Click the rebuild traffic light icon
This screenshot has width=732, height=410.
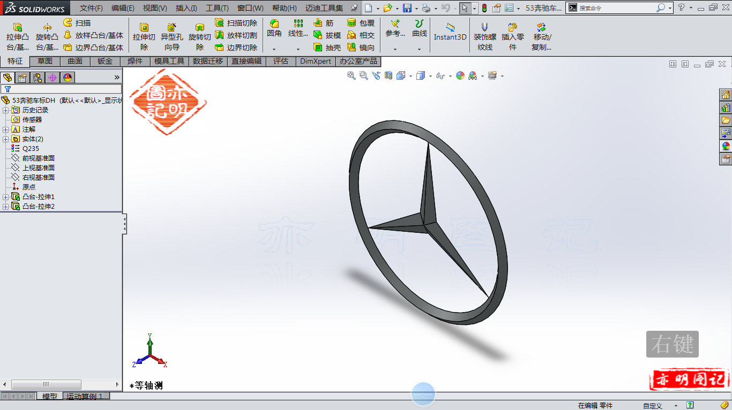coord(484,8)
